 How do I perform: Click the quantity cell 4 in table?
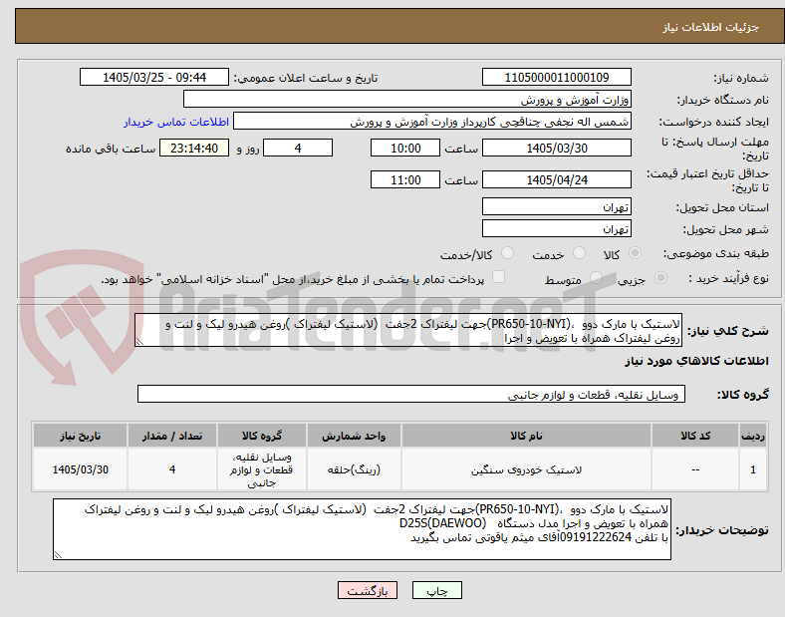[172, 469]
